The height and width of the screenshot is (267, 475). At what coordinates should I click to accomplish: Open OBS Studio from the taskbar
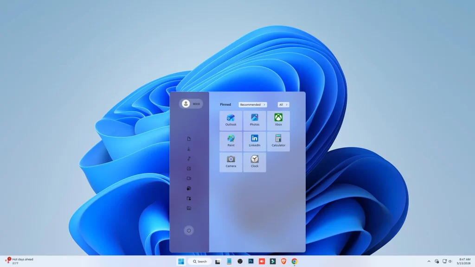[240, 261]
